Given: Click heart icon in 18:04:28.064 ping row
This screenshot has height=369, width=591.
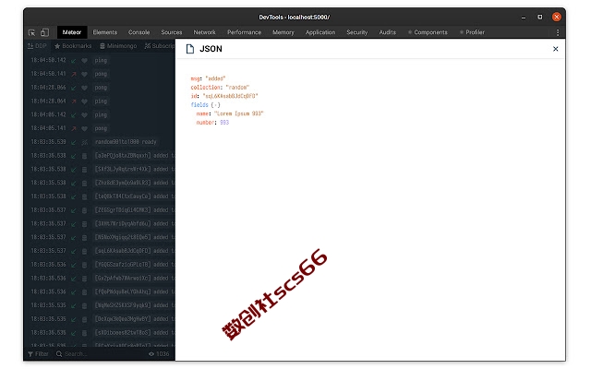Looking at the screenshot, I should coord(84,101).
